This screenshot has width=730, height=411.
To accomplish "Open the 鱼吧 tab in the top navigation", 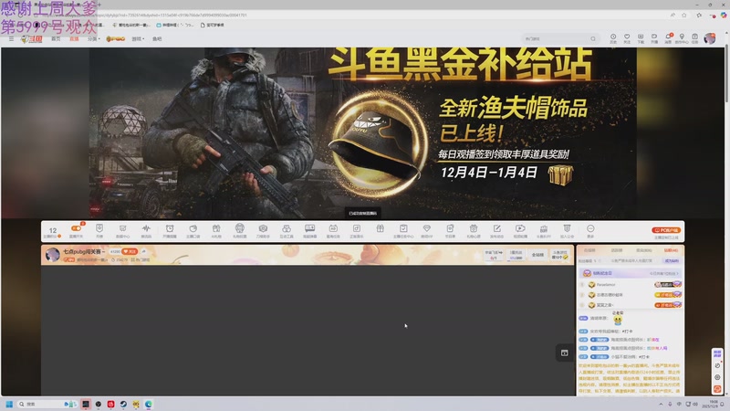I will [x=157, y=39].
